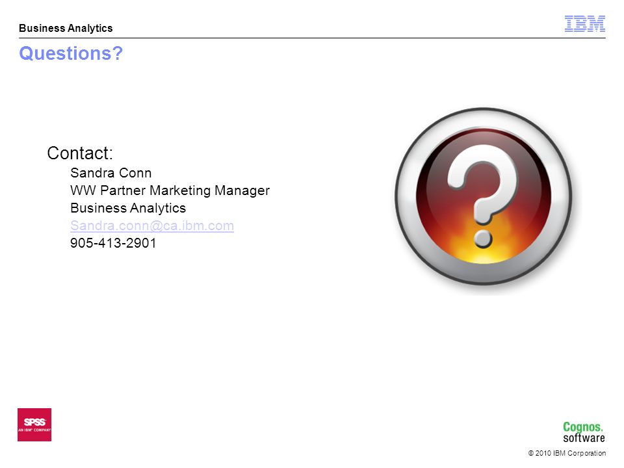Click the IBM logo in the header
The height and width of the screenshot is (468, 624).
pos(584,24)
